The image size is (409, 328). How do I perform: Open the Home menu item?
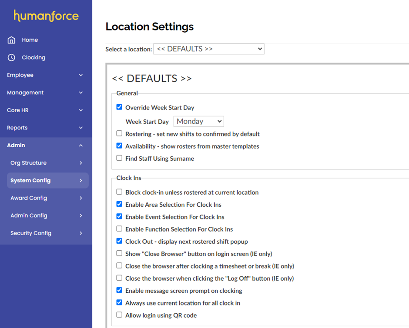click(x=46, y=40)
